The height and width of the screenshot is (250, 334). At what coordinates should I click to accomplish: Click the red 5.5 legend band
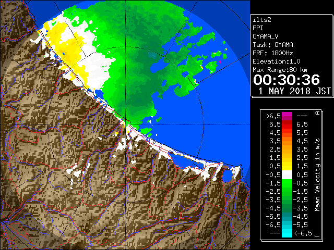pos(287,124)
